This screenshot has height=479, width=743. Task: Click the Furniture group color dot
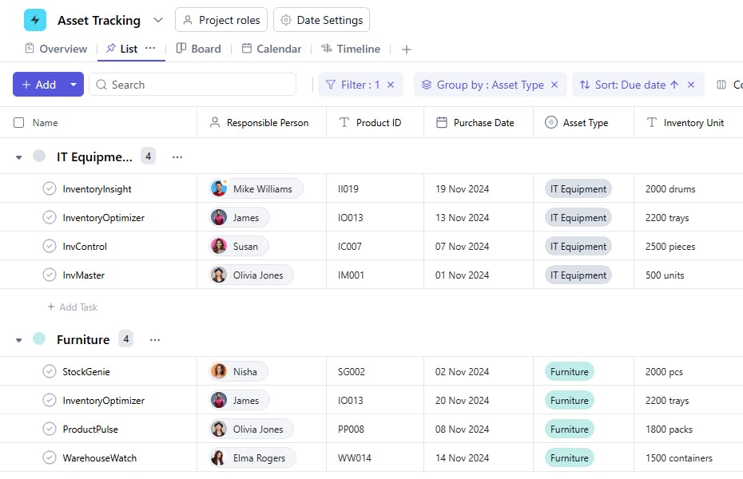[39, 339]
